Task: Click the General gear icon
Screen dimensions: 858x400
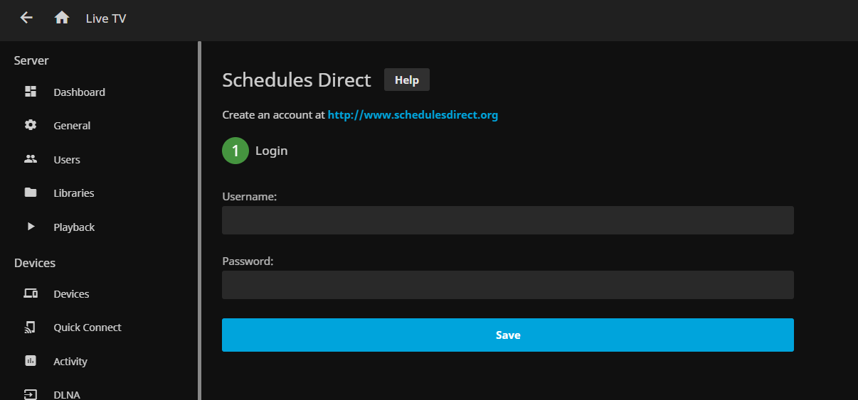Action: pos(31,125)
